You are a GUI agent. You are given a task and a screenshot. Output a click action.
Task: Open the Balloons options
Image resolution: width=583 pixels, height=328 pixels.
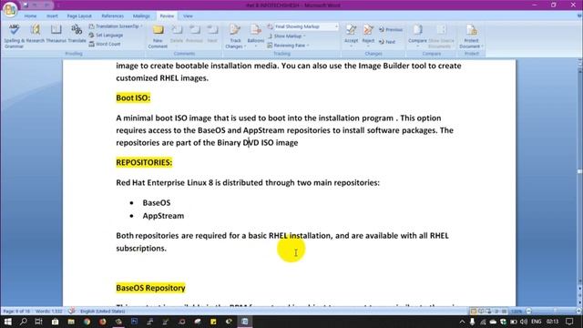(256, 36)
